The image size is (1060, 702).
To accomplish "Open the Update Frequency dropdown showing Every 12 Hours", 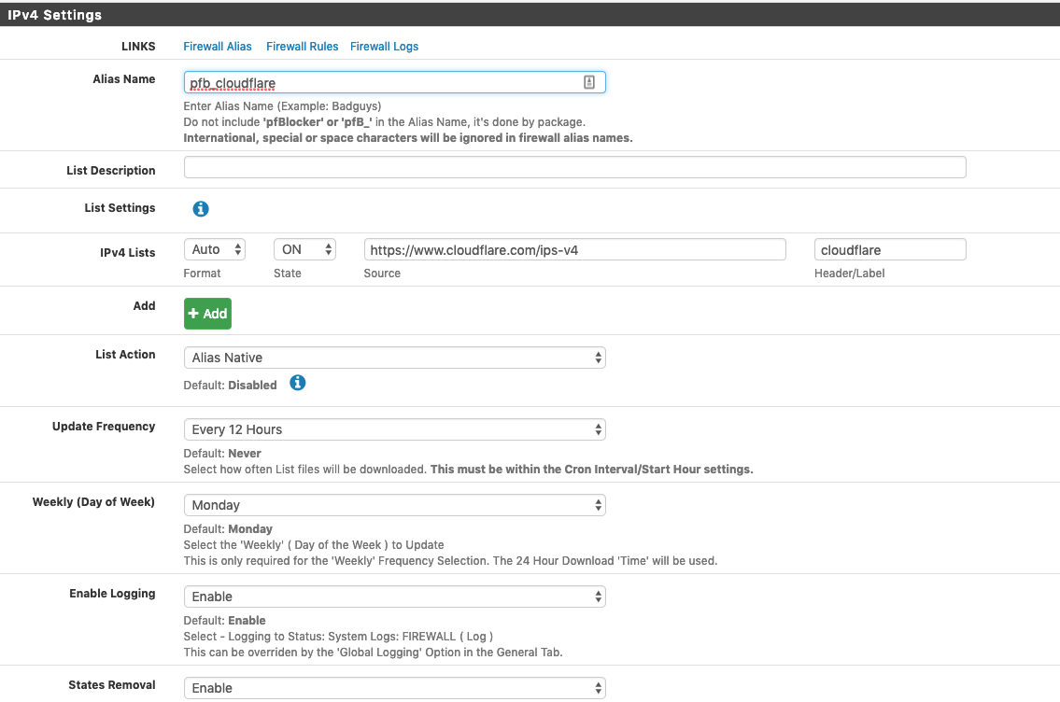I will coord(395,428).
